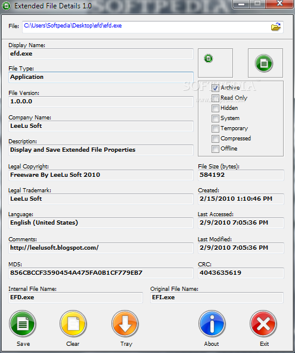Click the Last Accessed date field
Screen dimensions: 295x353
[241, 223]
